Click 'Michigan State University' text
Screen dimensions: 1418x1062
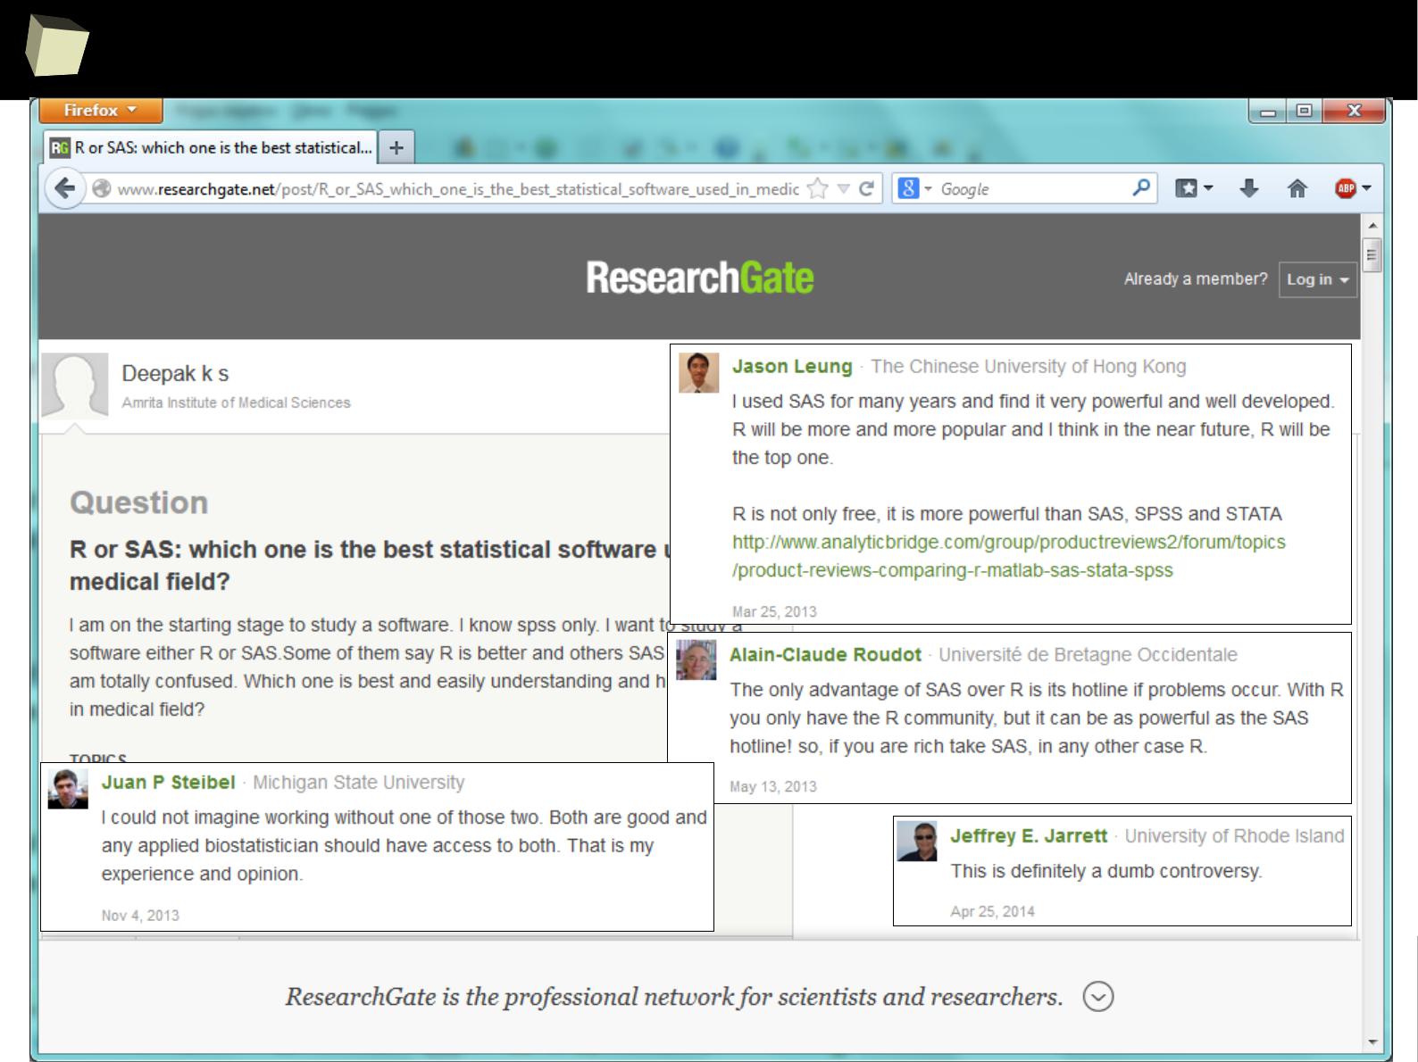(358, 783)
